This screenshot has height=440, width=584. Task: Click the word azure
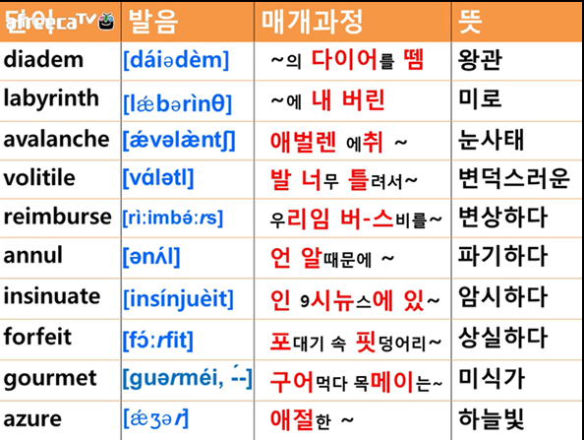pyautogui.click(x=32, y=419)
